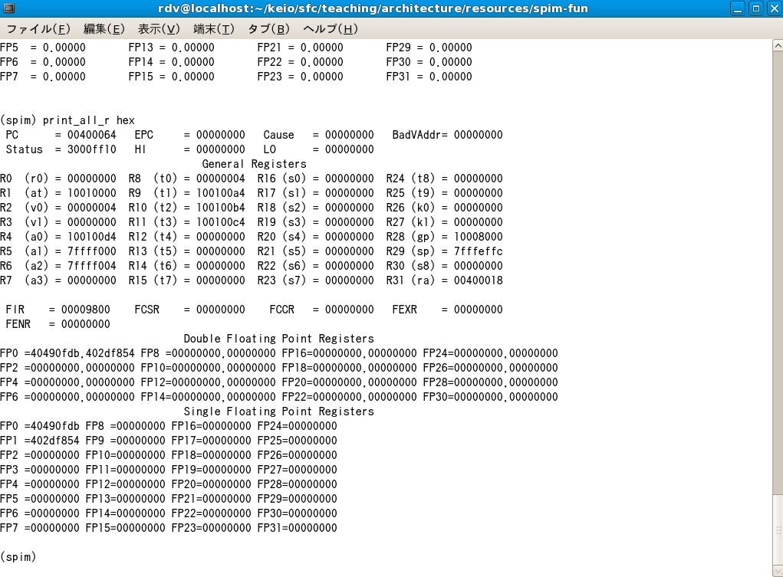The image size is (783, 577).
Task: Open the 編集(E) menu
Action: point(104,29)
